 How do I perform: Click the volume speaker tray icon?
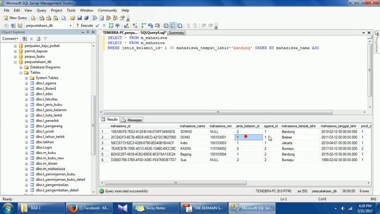(343, 208)
